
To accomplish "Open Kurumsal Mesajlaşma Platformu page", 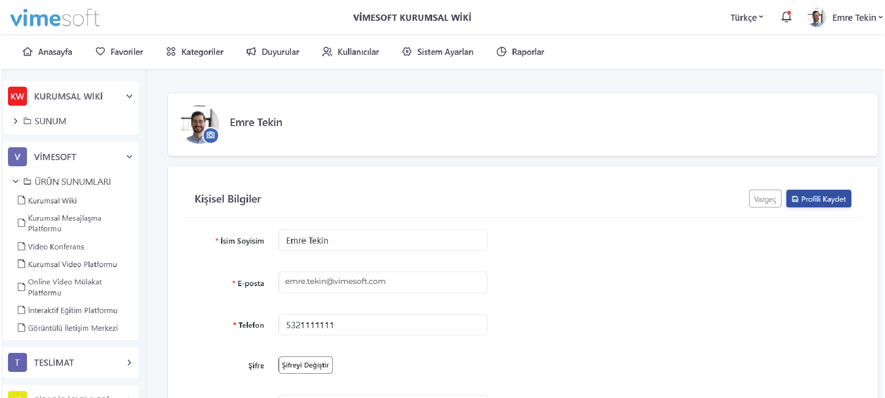I will click(x=65, y=223).
